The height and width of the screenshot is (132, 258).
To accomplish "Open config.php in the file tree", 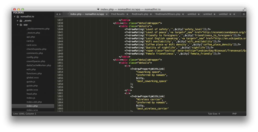I will pos(32,57).
